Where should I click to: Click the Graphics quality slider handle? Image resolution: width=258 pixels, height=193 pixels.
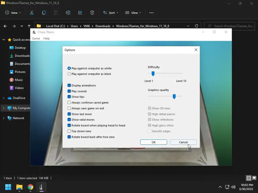174,96
